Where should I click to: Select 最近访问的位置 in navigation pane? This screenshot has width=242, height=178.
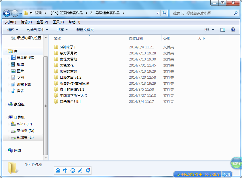pos(26,38)
